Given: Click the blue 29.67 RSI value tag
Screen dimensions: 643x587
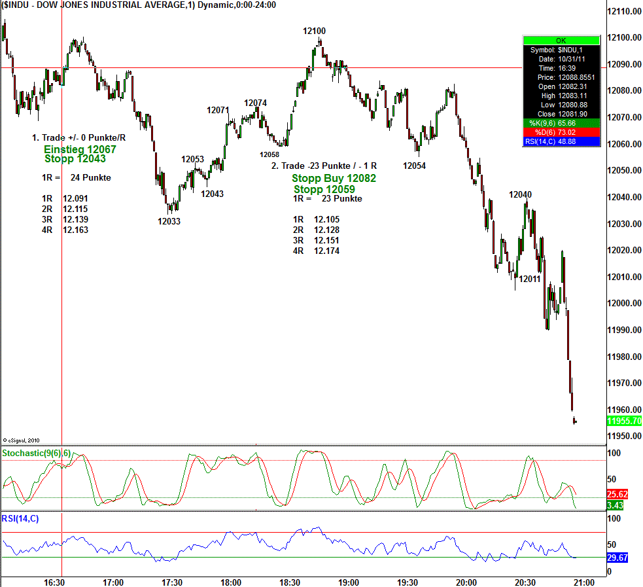Looking at the screenshot, I should tap(617, 558).
